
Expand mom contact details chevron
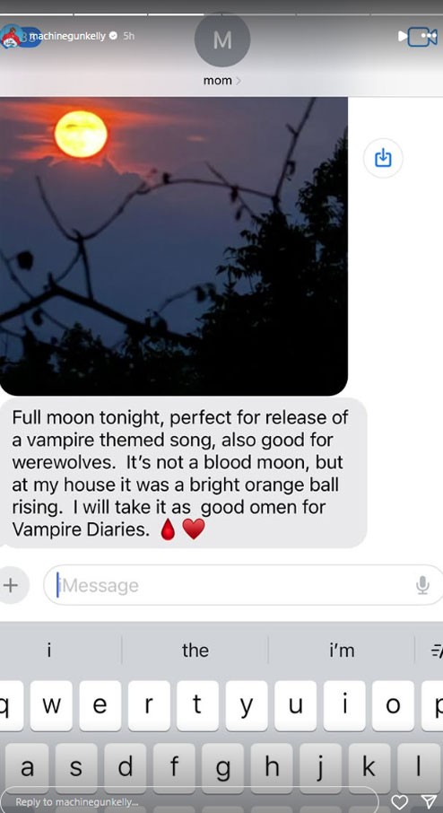point(239,81)
